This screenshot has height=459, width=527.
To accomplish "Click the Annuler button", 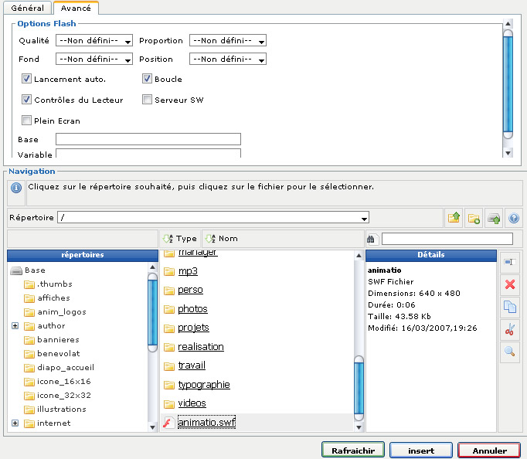I will coord(489,450).
